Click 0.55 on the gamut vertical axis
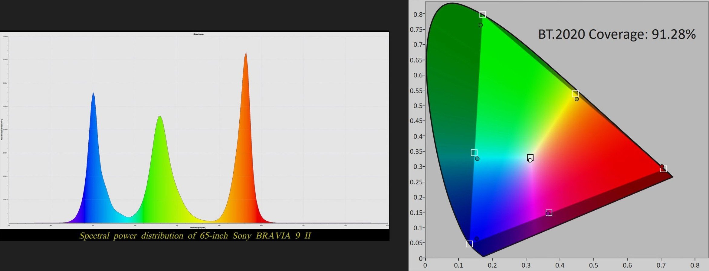This screenshot has height=271, width=709. pos(416,91)
